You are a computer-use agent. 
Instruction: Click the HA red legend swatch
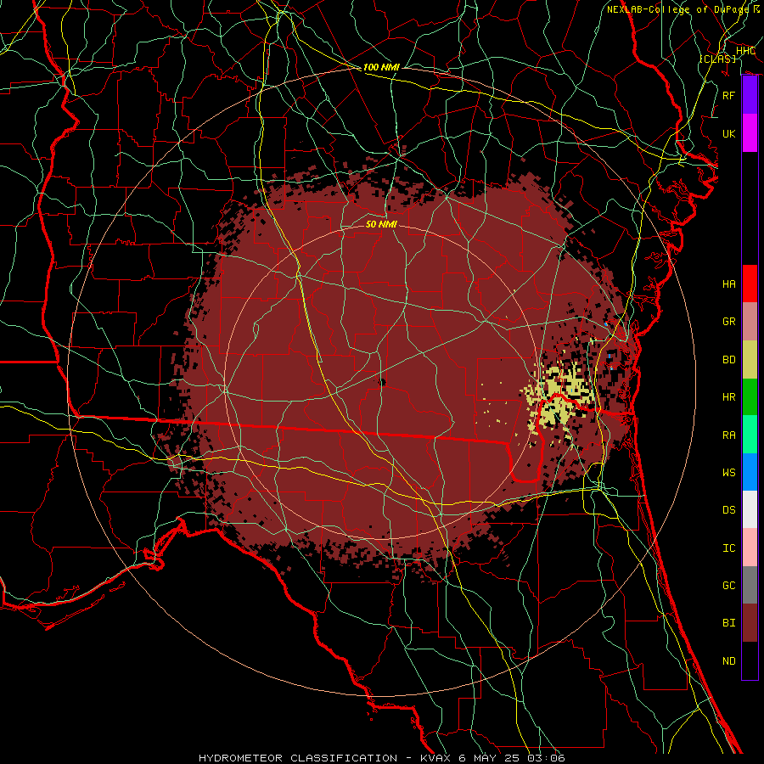(x=750, y=284)
